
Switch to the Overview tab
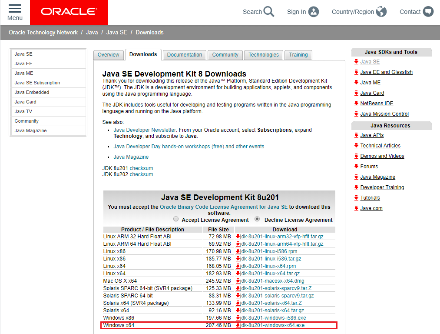point(108,55)
